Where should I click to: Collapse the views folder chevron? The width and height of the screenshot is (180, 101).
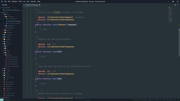point(3,53)
